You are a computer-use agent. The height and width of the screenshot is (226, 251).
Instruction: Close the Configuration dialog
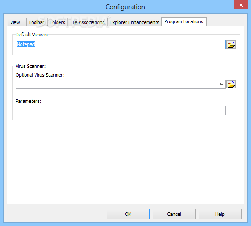coord(241,5)
